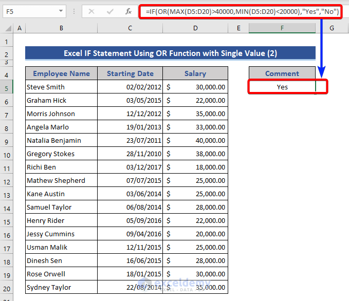Click the Select All corner triangle

(8, 28)
